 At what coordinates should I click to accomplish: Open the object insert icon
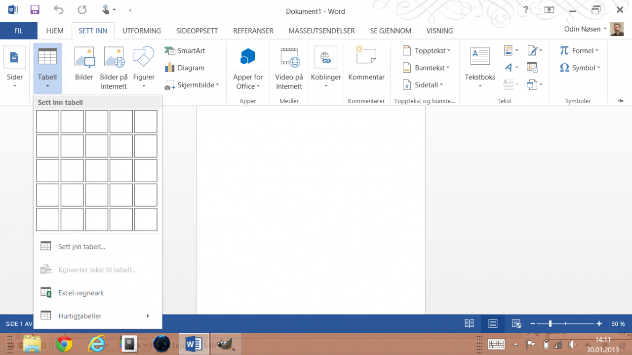535,84
